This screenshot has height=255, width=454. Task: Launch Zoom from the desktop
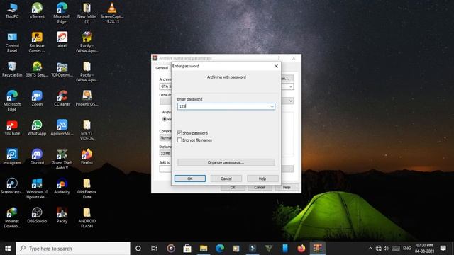coord(37,98)
